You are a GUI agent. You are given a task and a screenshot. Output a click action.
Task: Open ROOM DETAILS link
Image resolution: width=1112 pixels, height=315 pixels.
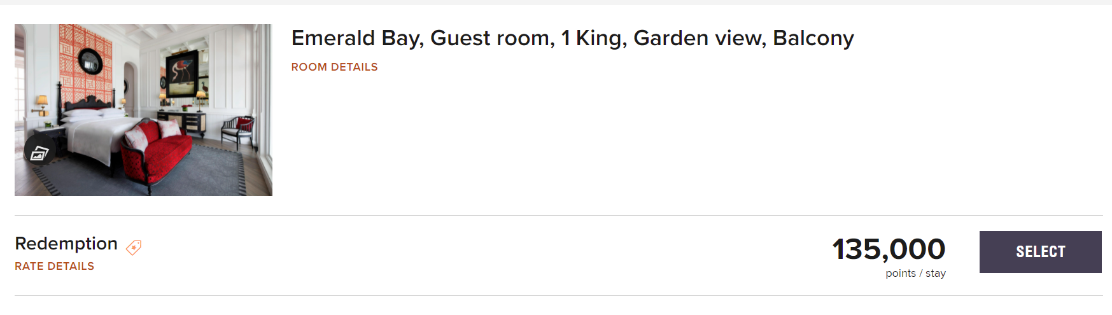coord(334,67)
